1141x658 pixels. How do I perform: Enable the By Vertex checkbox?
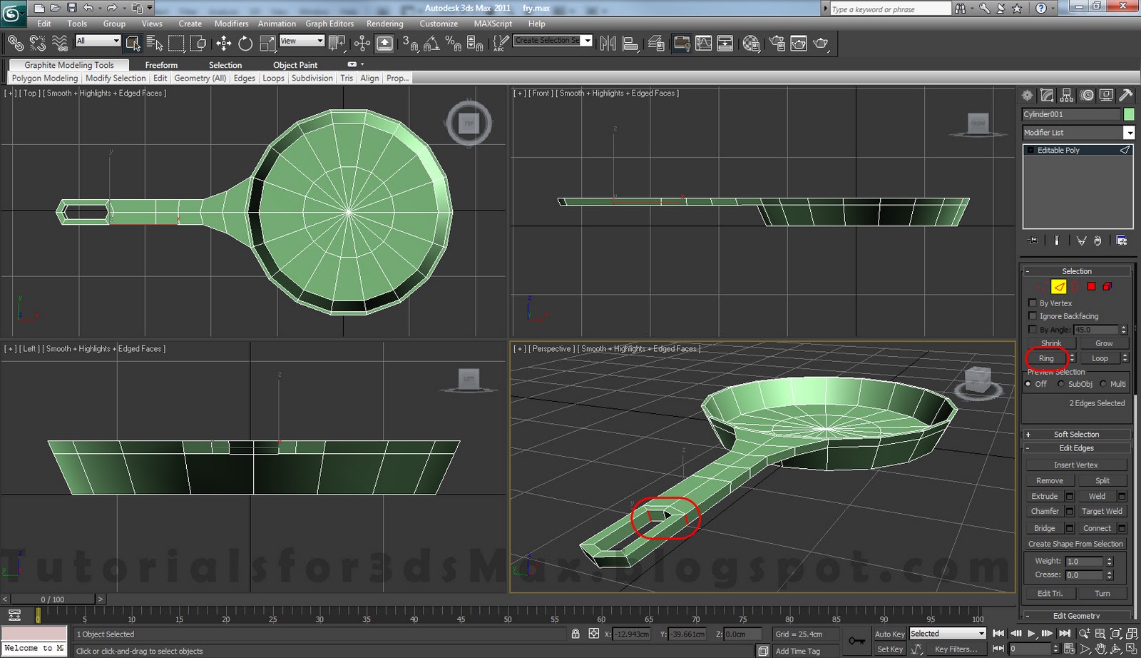coord(1033,303)
